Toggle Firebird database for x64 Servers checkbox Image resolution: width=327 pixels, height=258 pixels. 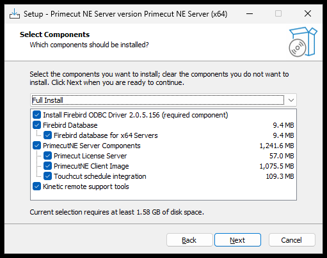pyautogui.click(x=47, y=135)
